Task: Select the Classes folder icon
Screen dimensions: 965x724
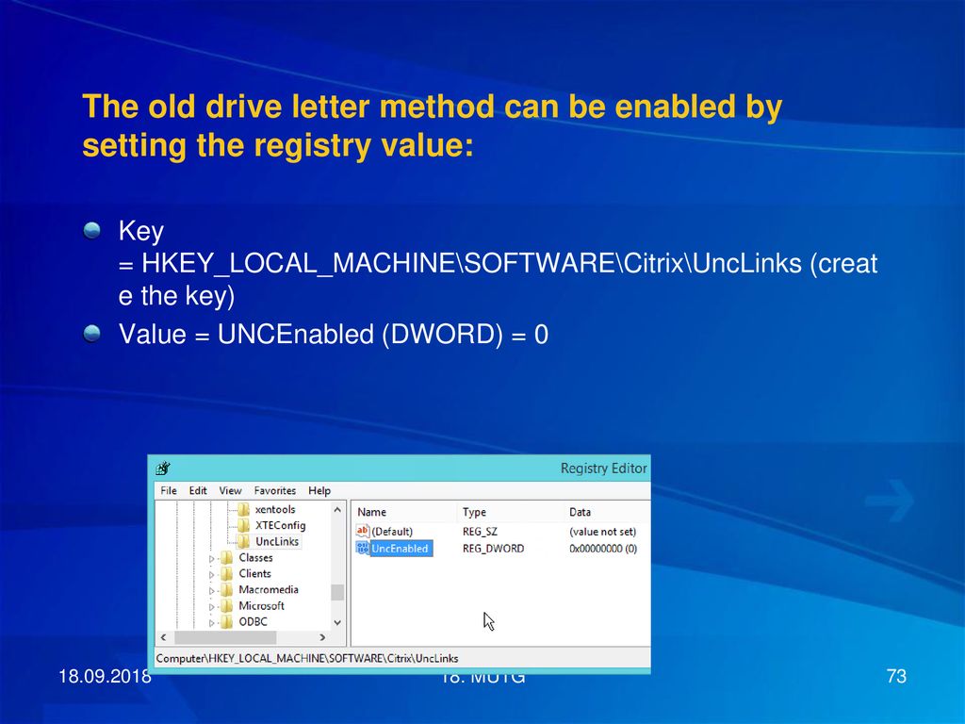Action: coord(227,557)
